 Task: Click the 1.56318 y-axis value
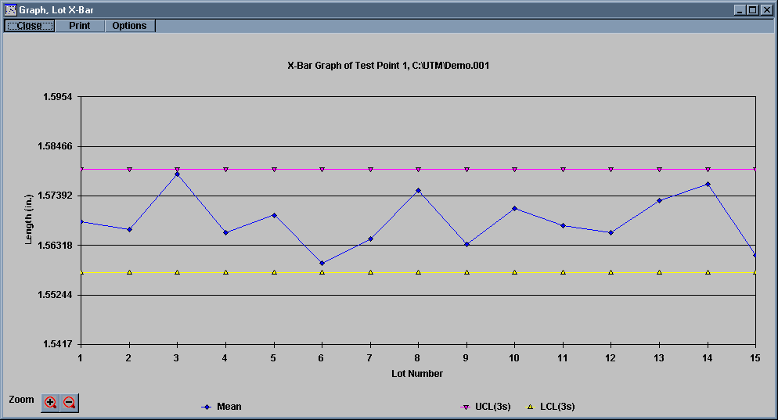tap(55, 246)
